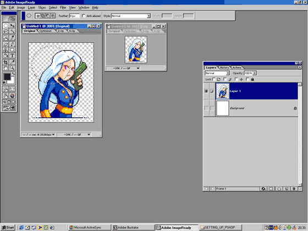Click the trash icon in Layers panel

point(294,189)
